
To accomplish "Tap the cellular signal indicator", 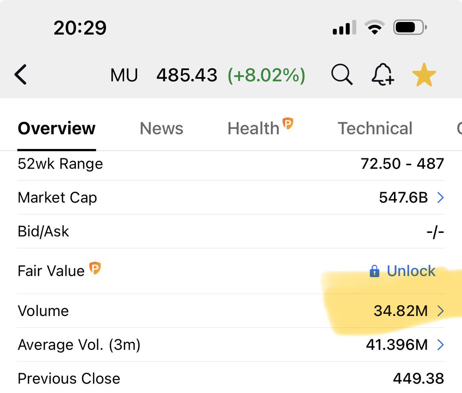I will [344, 28].
